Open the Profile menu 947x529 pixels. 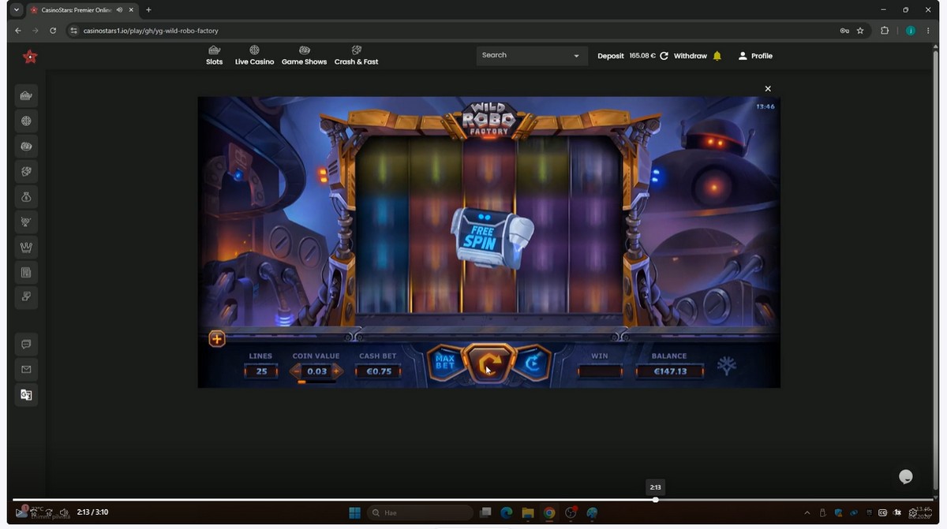(x=755, y=56)
